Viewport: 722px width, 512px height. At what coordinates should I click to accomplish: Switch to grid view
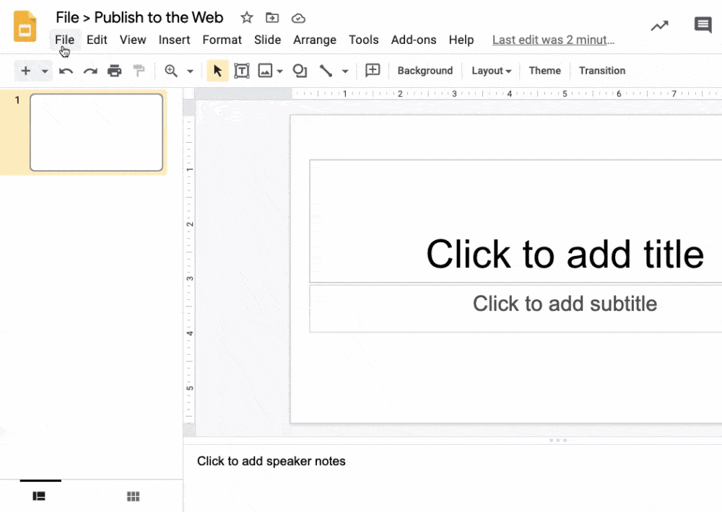pos(133,496)
